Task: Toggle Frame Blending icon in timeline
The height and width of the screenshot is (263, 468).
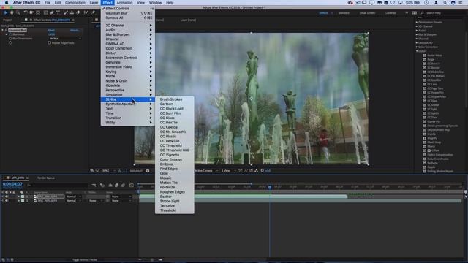Action: 117,186
